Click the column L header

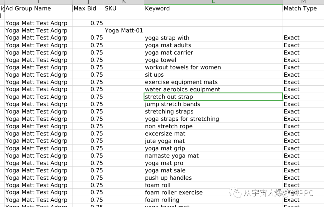point(213,2)
